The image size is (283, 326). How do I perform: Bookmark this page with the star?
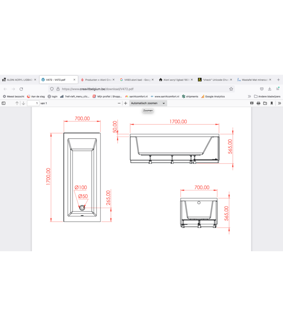(231, 89)
